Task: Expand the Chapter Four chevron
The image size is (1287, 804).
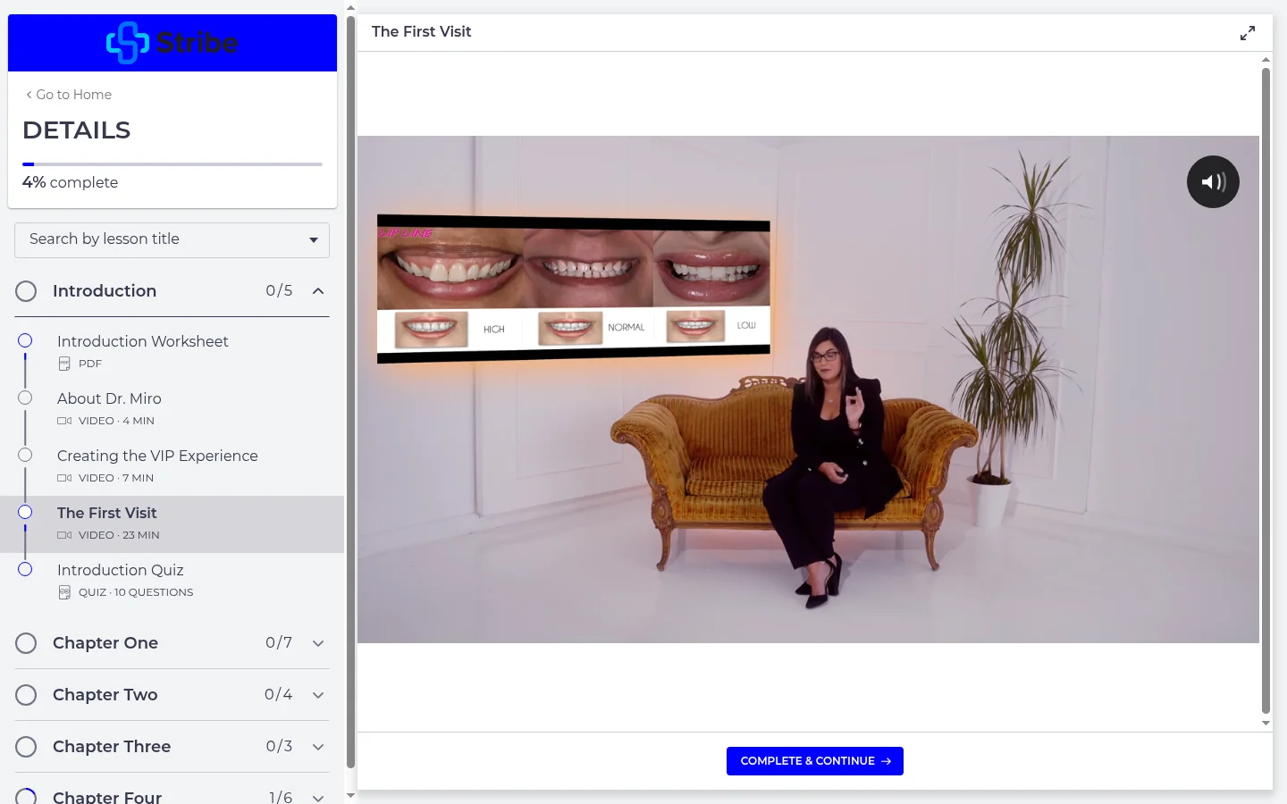Action: (x=318, y=797)
